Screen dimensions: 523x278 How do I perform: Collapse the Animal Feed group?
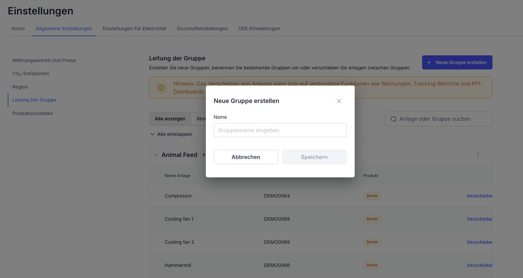tap(156, 155)
